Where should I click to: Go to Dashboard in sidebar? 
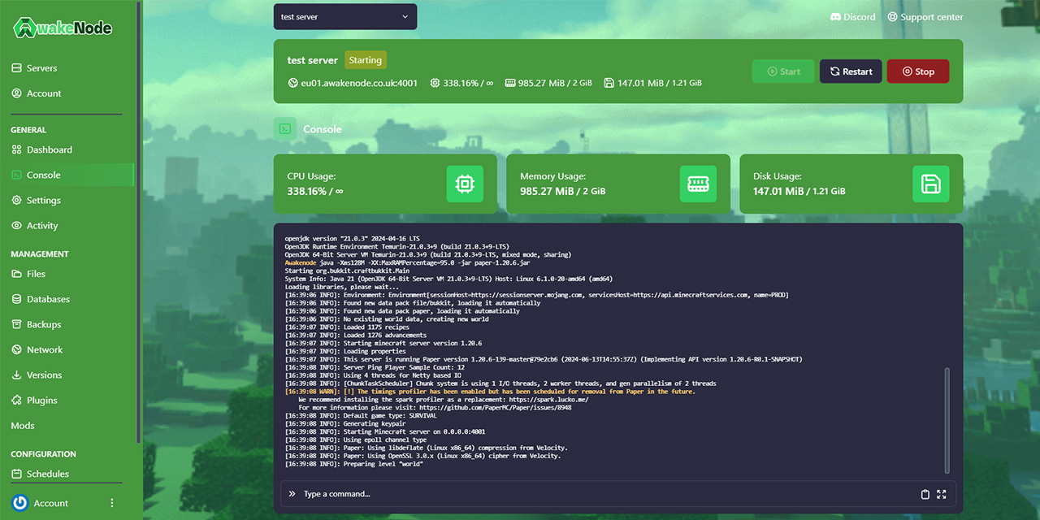(x=49, y=149)
